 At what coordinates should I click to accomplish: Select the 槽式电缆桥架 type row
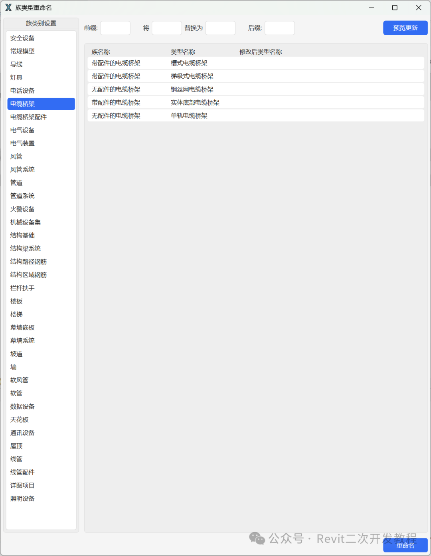coord(256,63)
